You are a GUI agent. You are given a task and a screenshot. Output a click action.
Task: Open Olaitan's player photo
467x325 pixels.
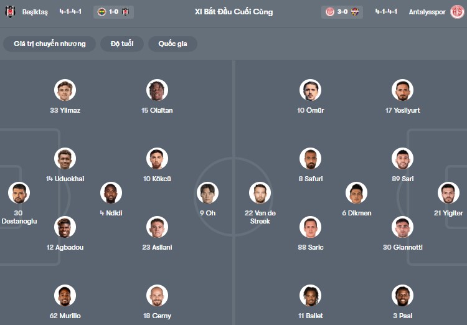(x=157, y=90)
